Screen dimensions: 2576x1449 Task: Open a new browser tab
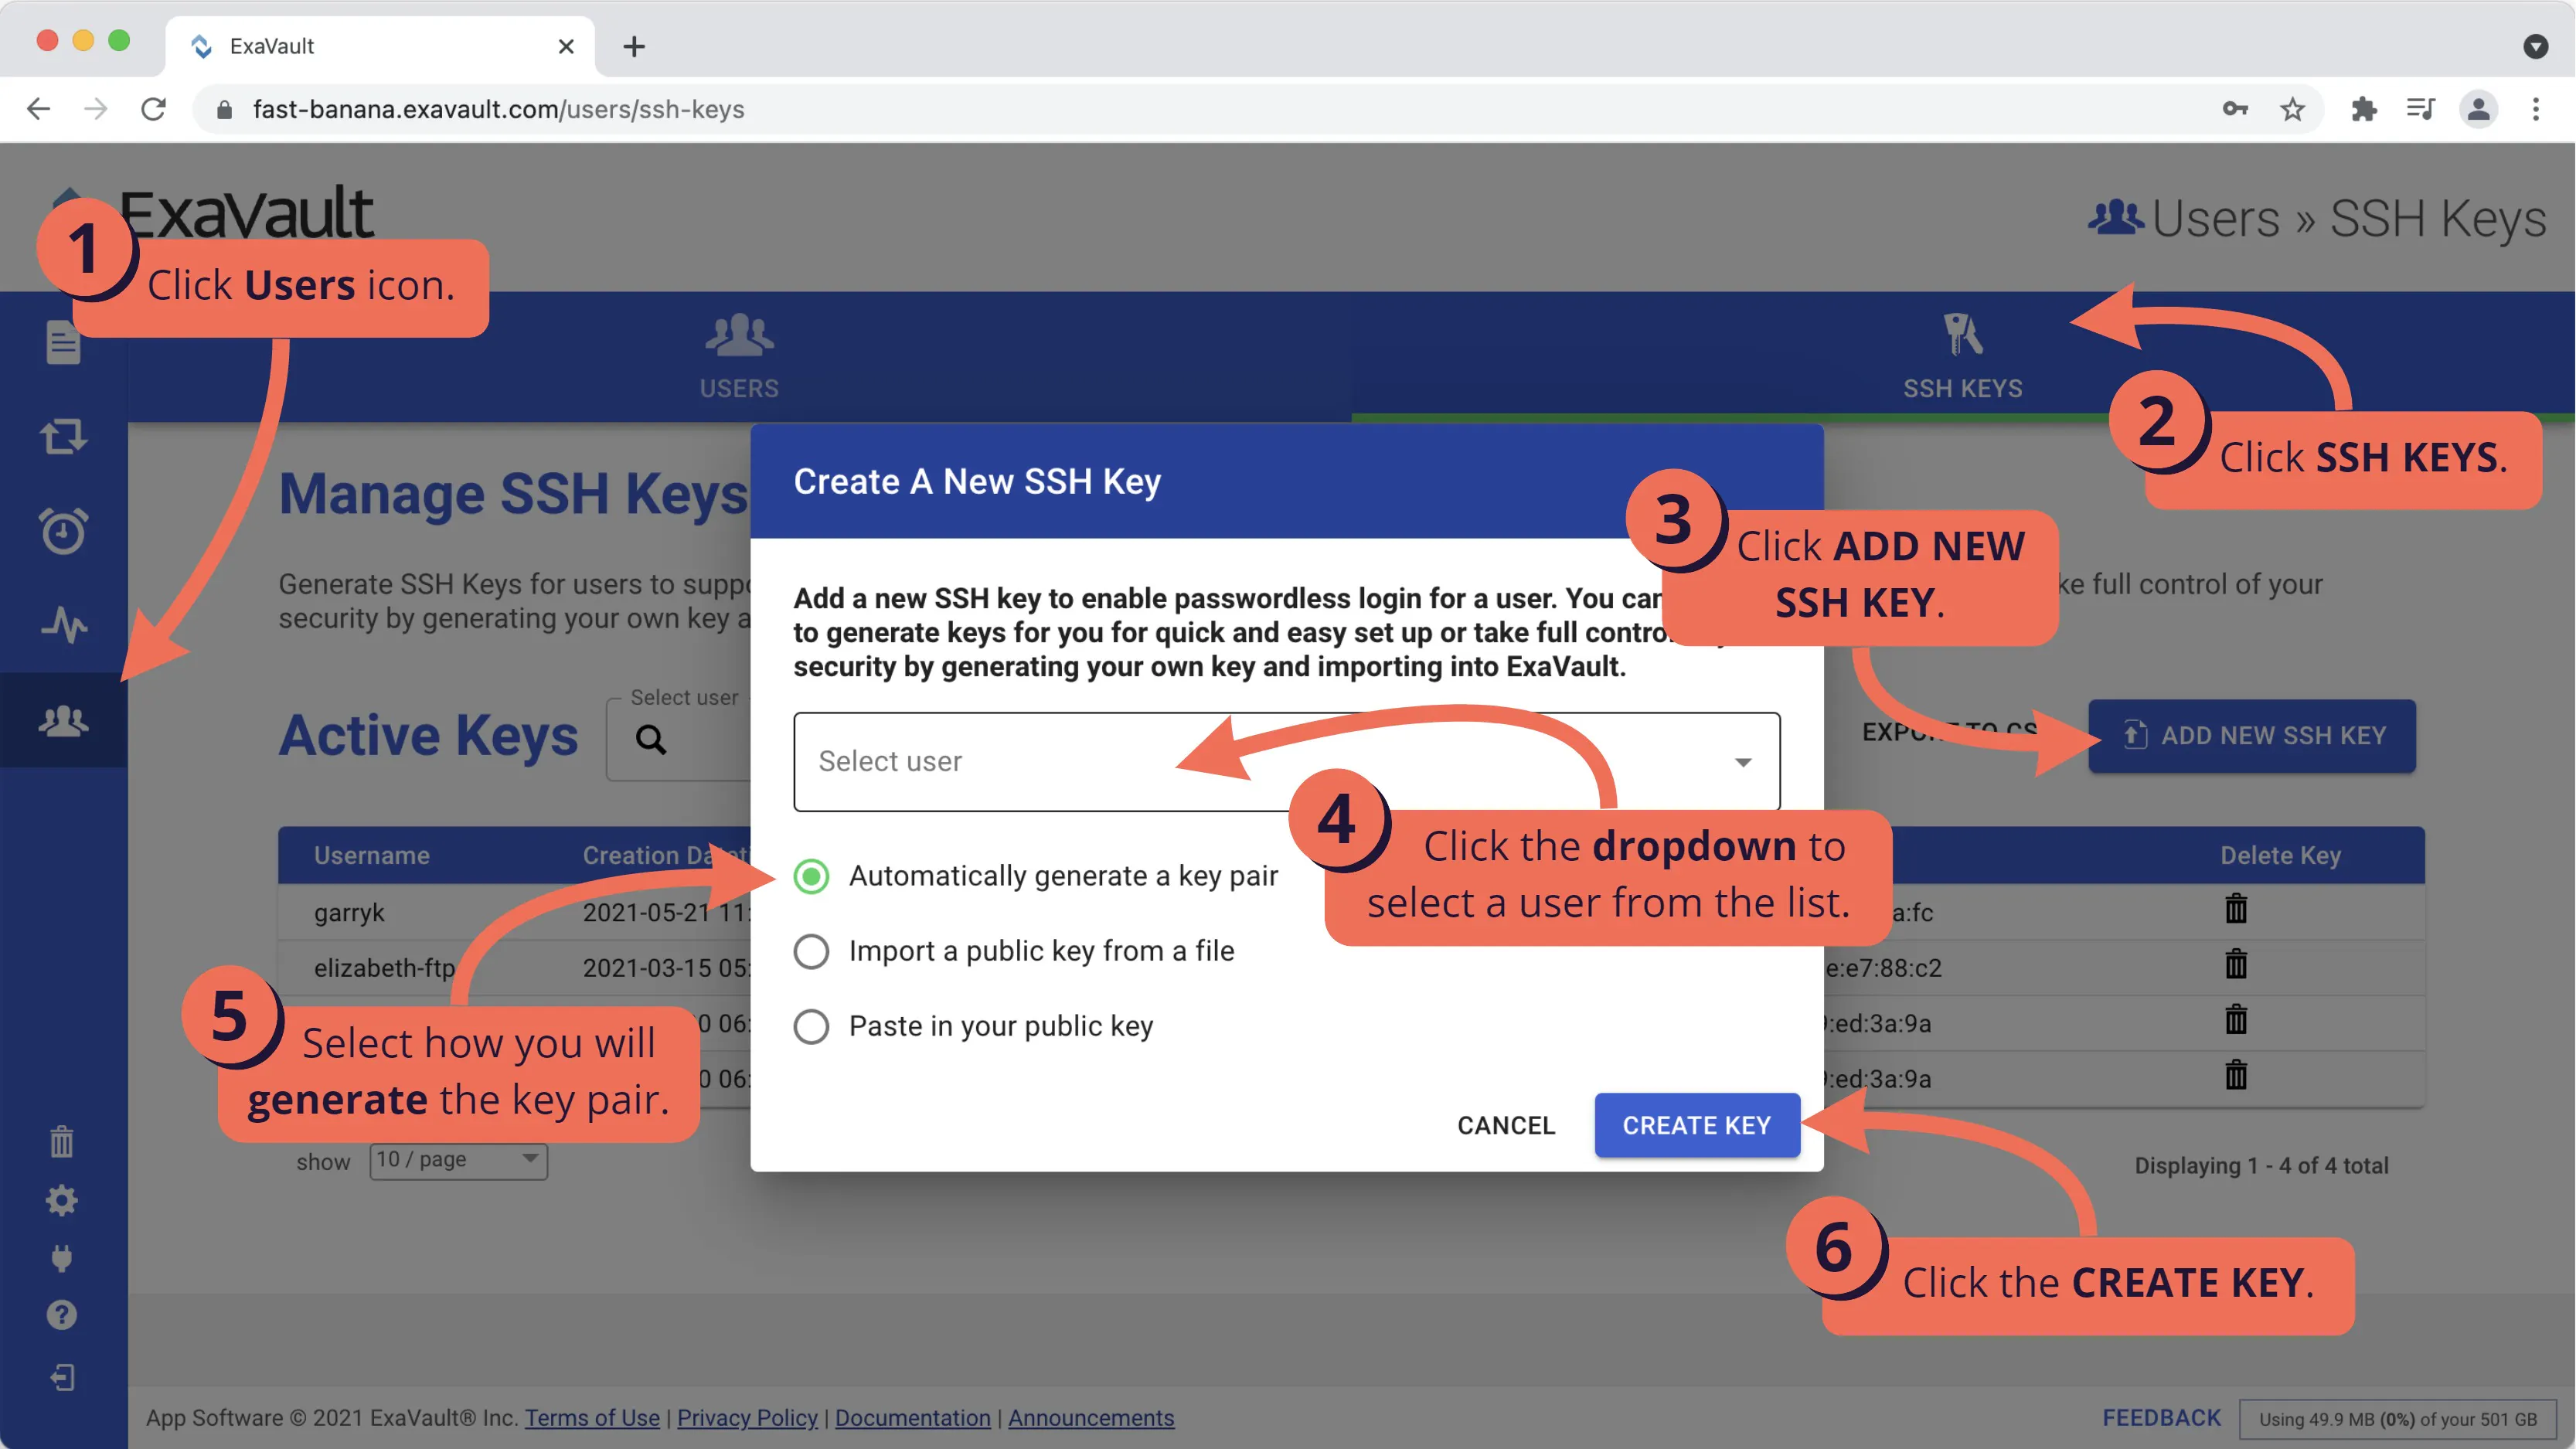tap(634, 46)
